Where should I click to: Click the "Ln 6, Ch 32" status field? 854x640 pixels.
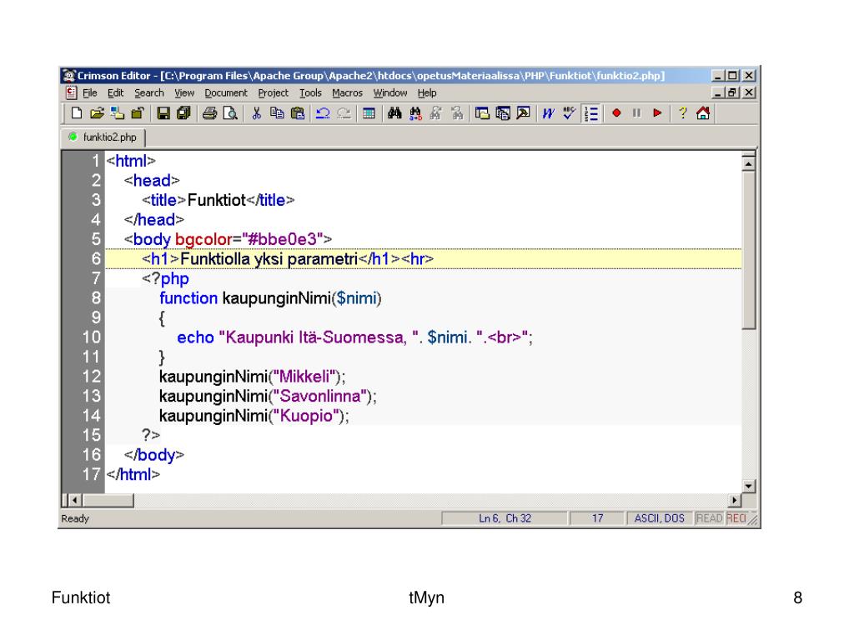[x=505, y=518]
